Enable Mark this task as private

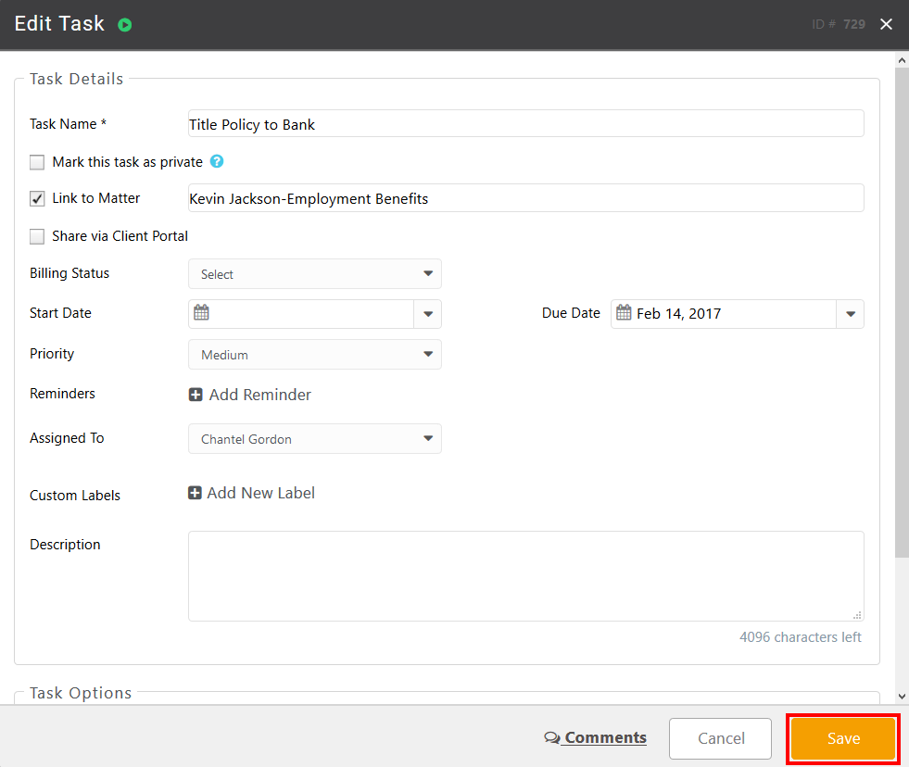[37, 161]
